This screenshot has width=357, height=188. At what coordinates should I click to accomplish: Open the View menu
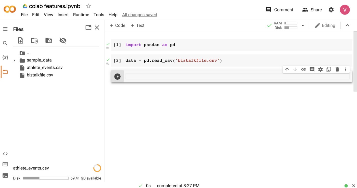(x=48, y=15)
